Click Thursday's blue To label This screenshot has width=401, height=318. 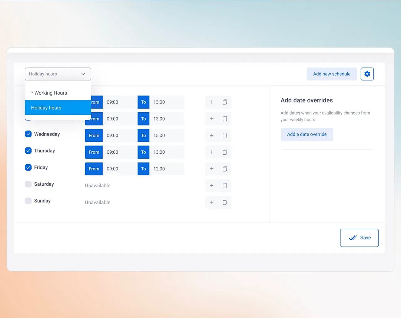click(x=143, y=152)
